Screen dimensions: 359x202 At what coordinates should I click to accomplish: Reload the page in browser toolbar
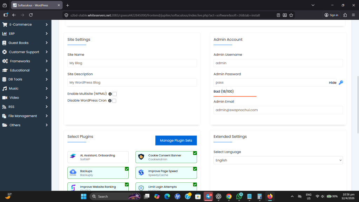click(31, 15)
